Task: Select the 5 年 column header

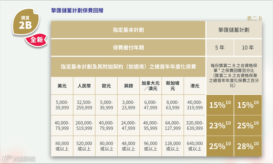Action: (x=220, y=48)
